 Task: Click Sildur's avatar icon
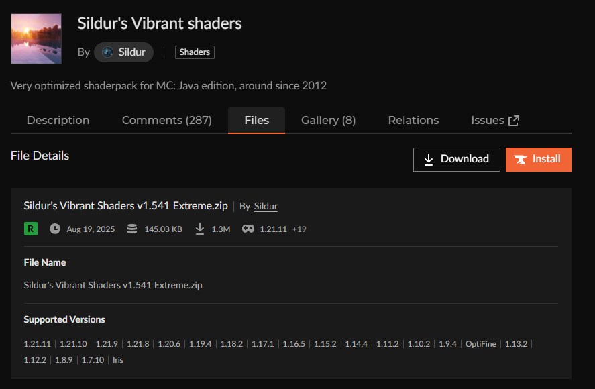point(109,52)
